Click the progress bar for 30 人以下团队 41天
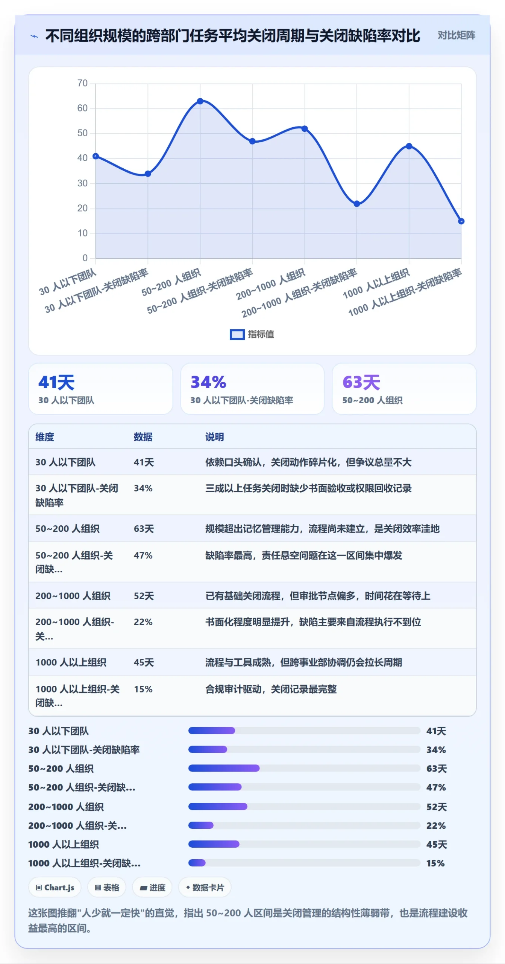 (304, 731)
